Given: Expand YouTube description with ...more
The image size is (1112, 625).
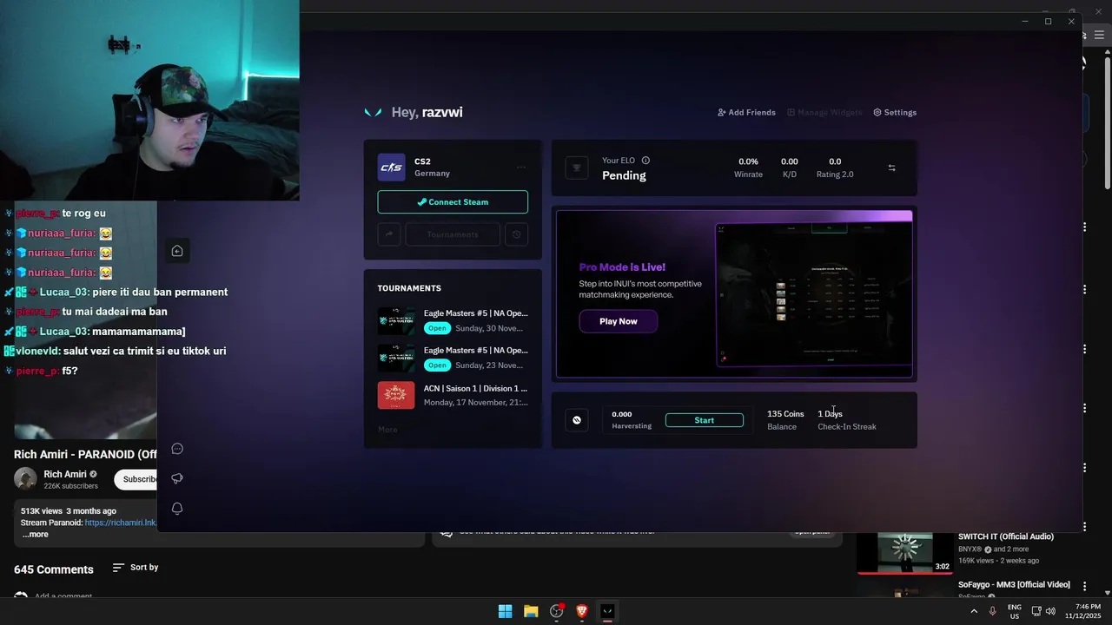Looking at the screenshot, I should [36, 535].
